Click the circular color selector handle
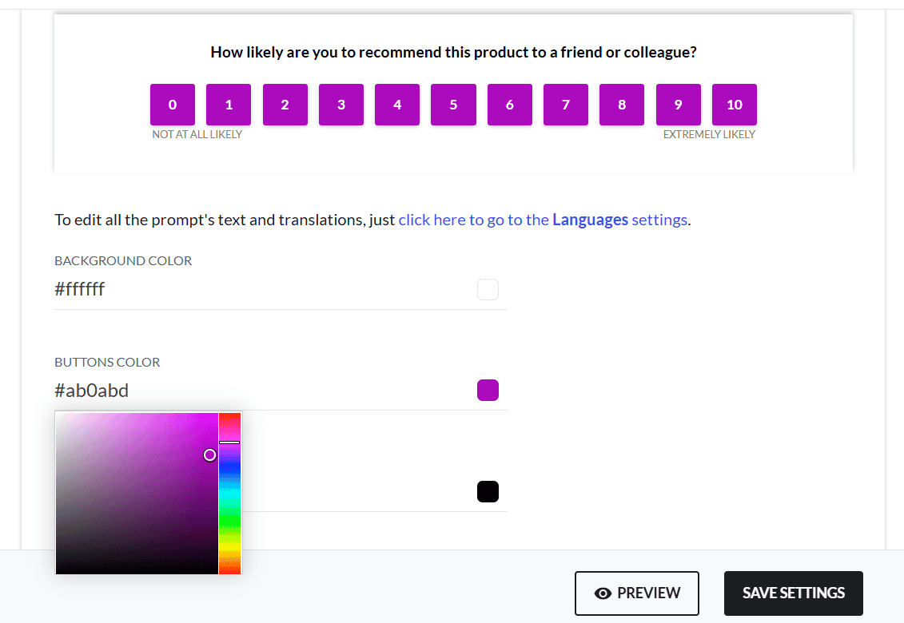904x623 pixels. (210, 455)
